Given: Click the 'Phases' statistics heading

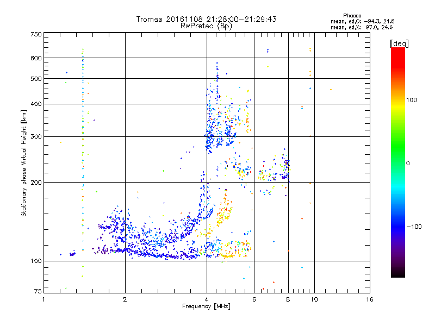Looking at the screenshot, I should click(x=352, y=16).
